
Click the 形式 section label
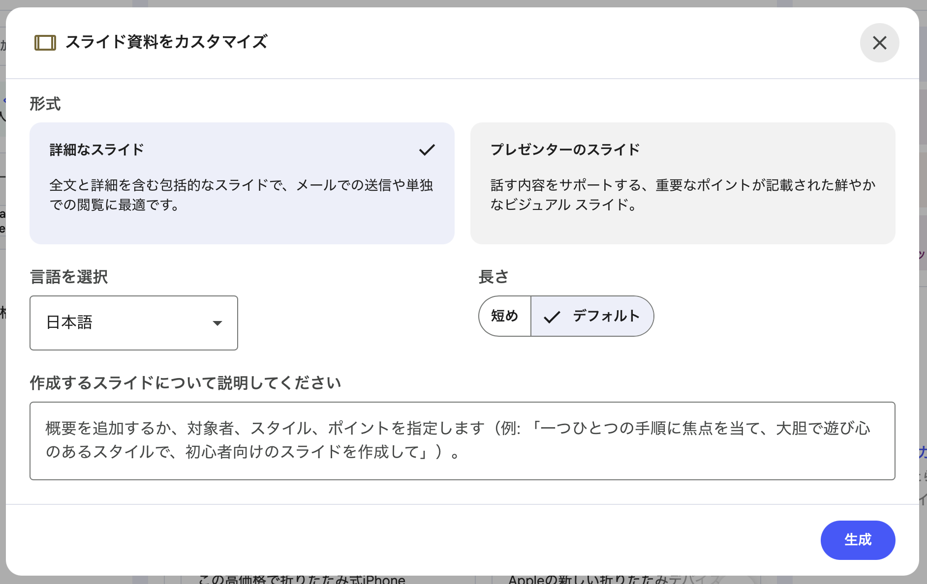[45, 104]
